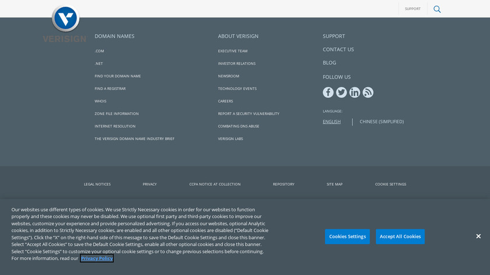Open Verisign's Facebook page icon

point(328,93)
